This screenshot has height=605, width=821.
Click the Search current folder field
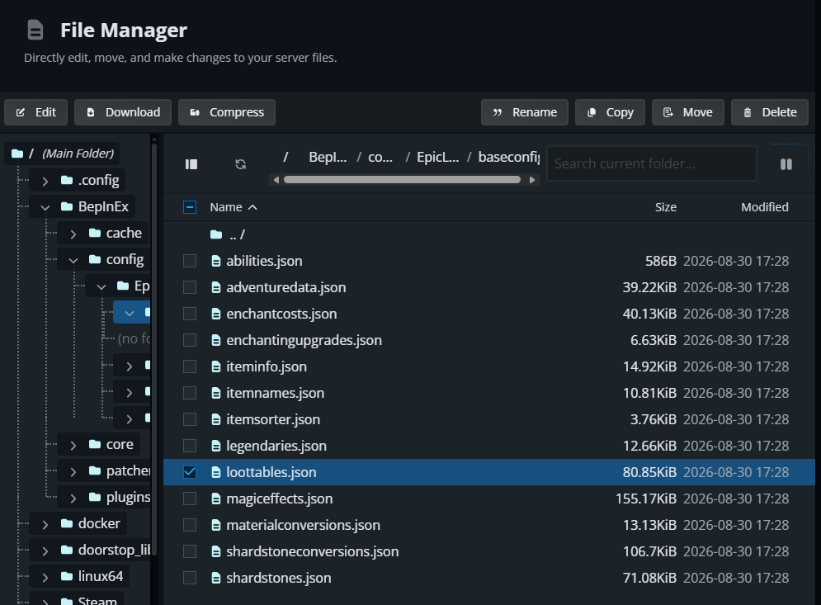[651, 163]
